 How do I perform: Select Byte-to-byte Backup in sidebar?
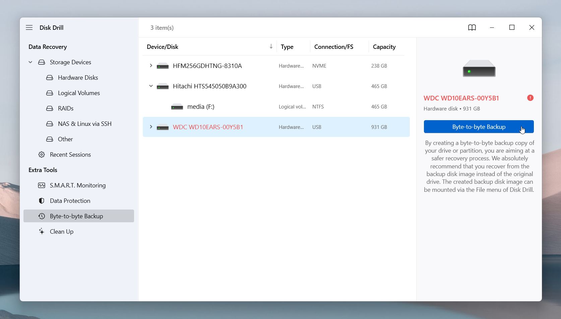pyautogui.click(x=79, y=216)
